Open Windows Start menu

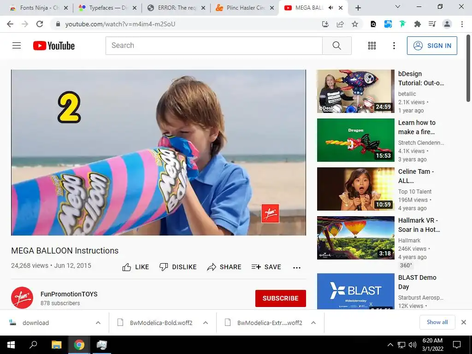pyautogui.click(x=11, y=345)
